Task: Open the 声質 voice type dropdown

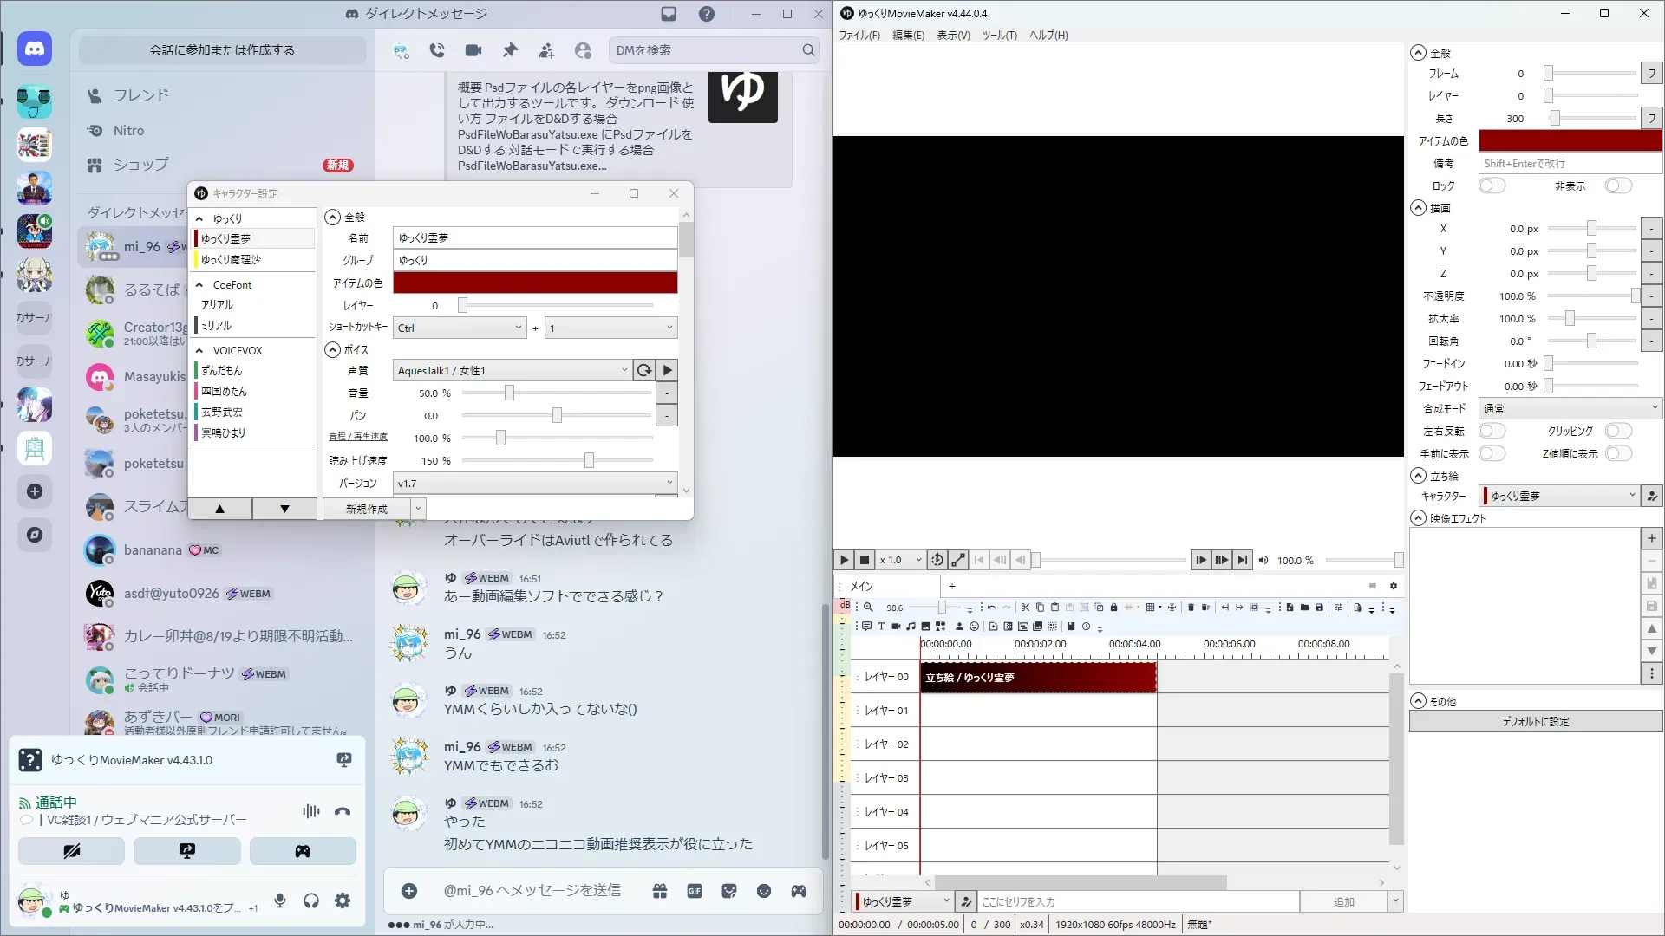Action: [x=512, y=370]
